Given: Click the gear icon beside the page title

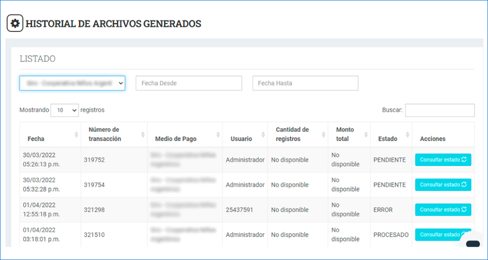Looking at the screenshot, I should [x=15, y=23].
